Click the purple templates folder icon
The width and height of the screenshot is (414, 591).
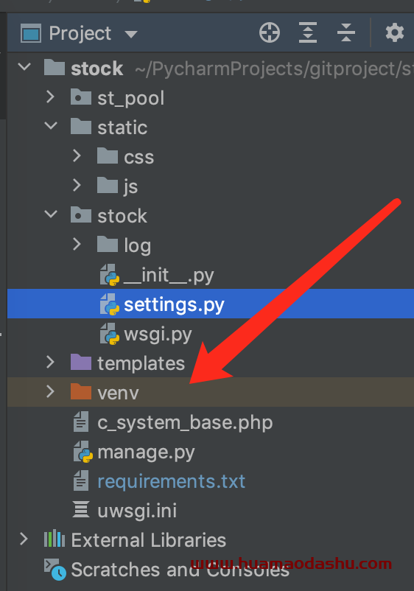point(81,363)
